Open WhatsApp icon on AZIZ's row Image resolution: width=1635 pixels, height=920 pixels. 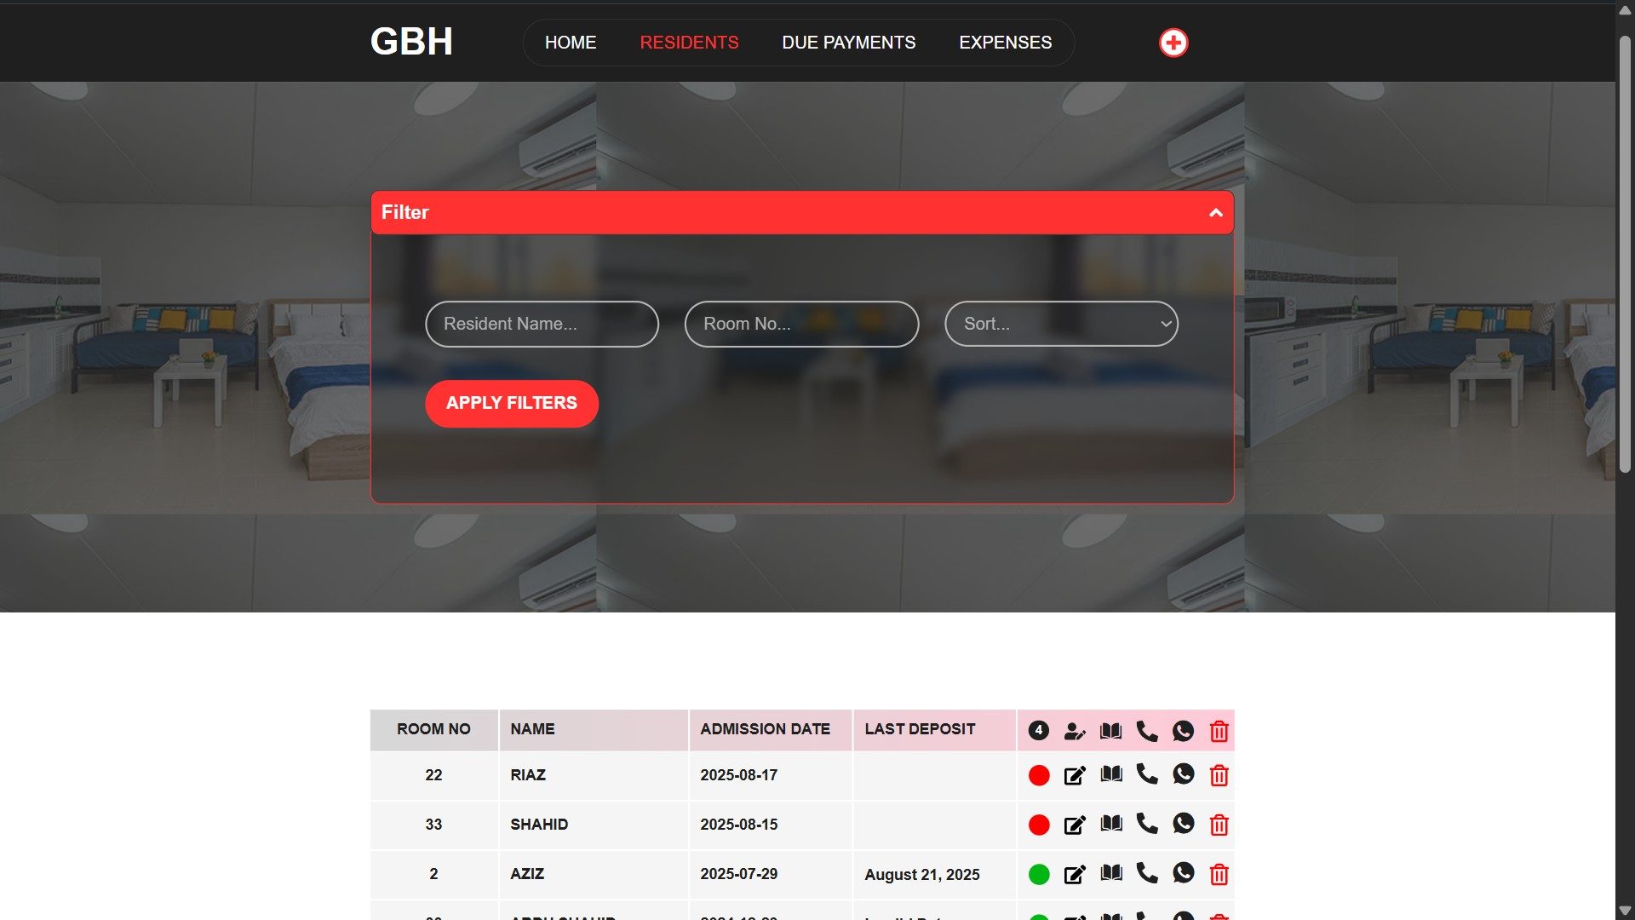(1184, 874)
